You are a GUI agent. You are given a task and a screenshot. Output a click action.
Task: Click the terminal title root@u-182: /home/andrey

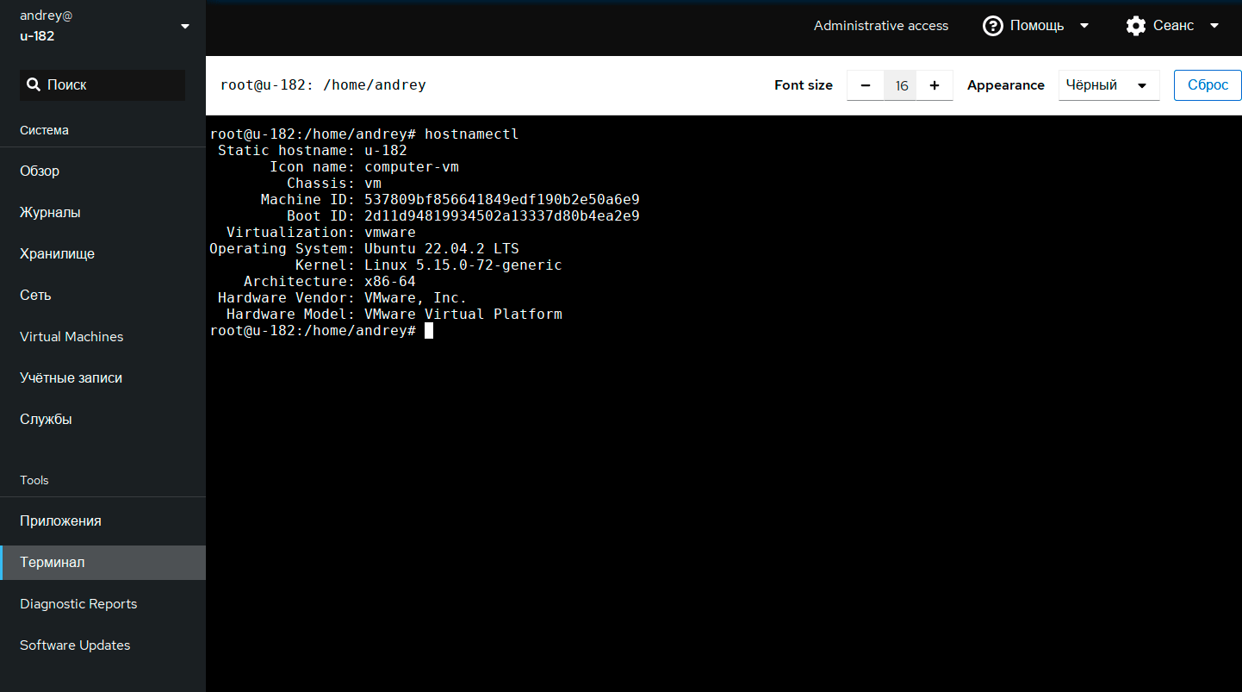pos(323,84)
